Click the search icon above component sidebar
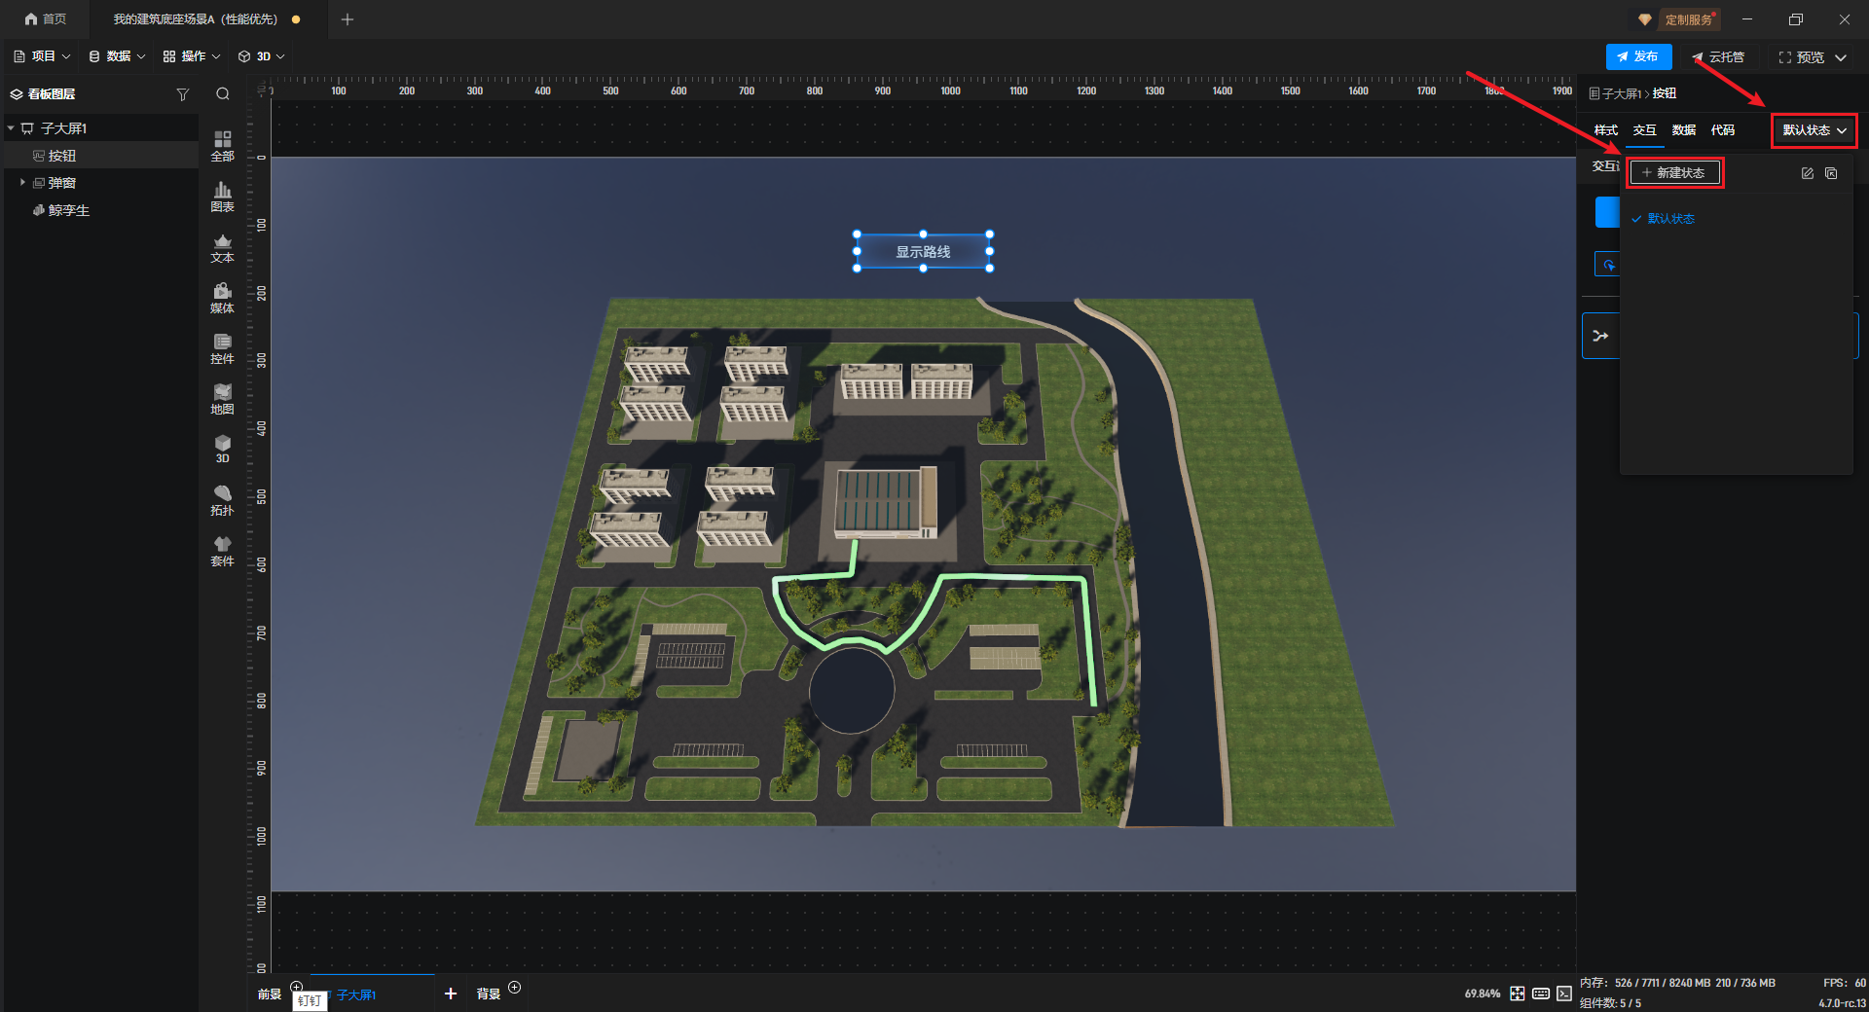Screen dimensions: 1869x1012 click(223, 94)
